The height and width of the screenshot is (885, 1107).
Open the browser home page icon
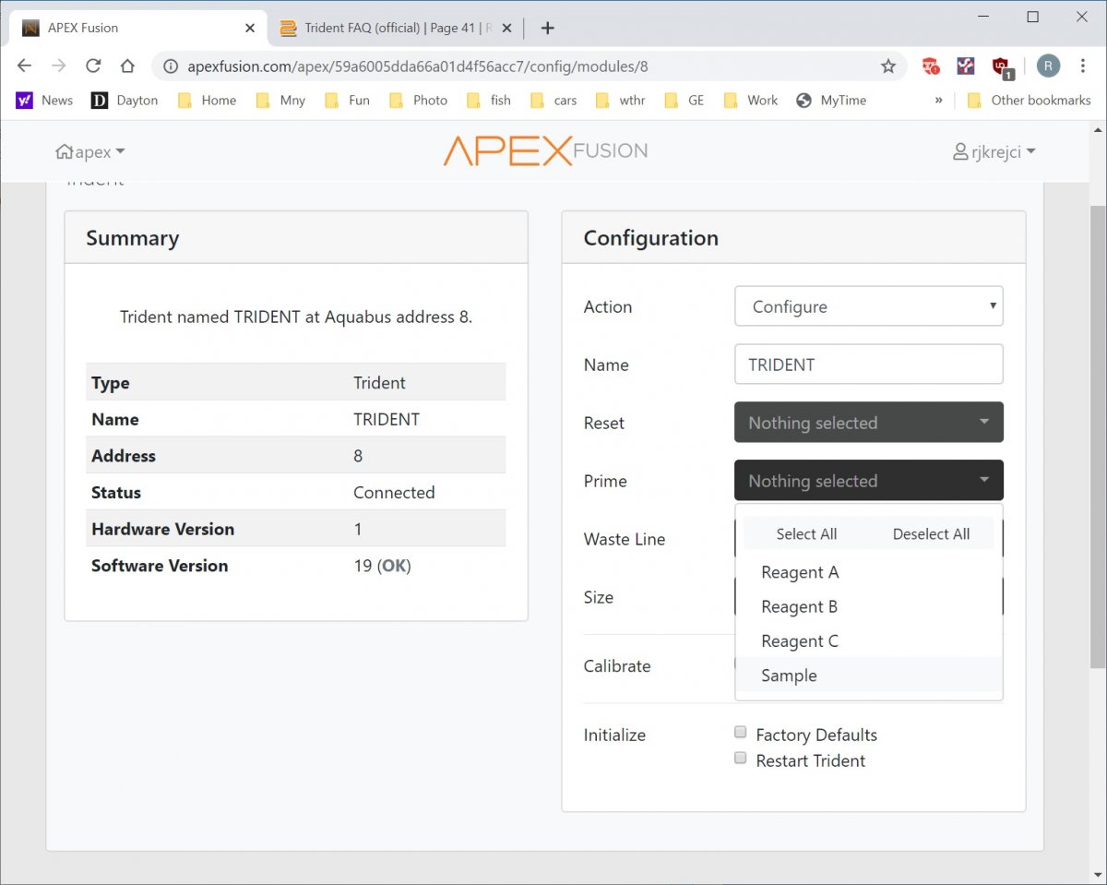pyautogui.click(x=127, y=66)
